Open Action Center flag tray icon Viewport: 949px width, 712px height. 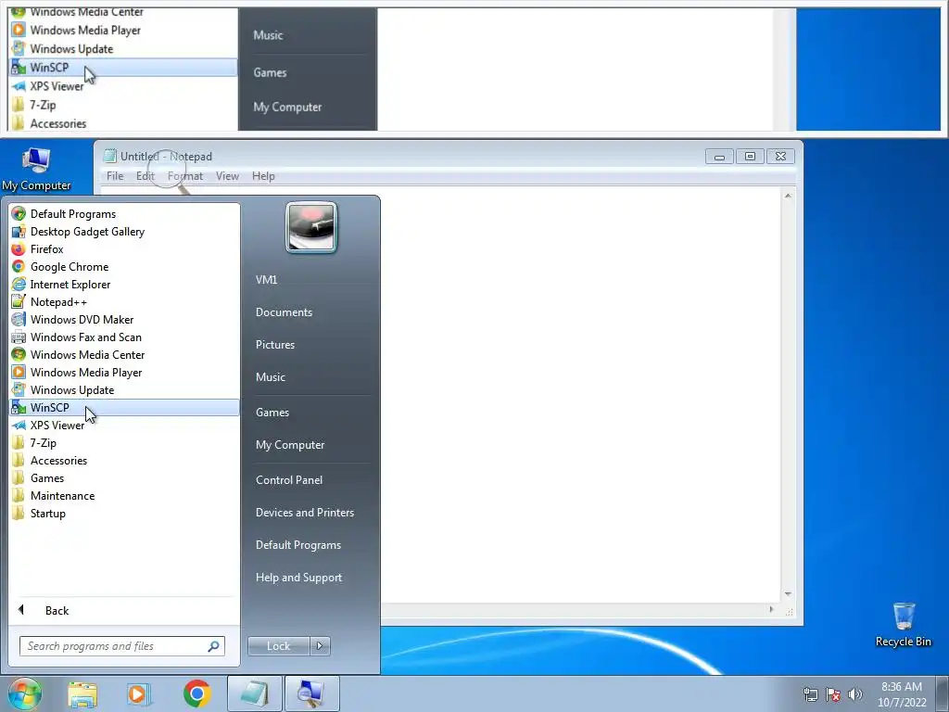(x=833, y=694)
